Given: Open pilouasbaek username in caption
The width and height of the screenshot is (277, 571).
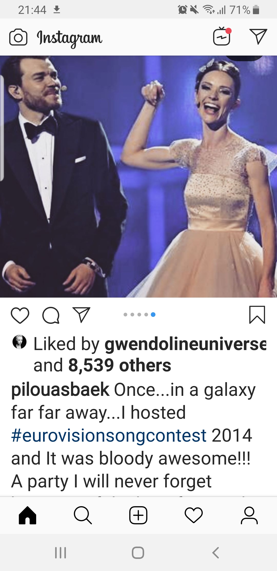Looking at the screenshot, I should point(60,389).
